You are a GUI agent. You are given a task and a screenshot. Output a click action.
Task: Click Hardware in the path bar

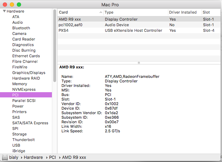[x=33, y=157]
